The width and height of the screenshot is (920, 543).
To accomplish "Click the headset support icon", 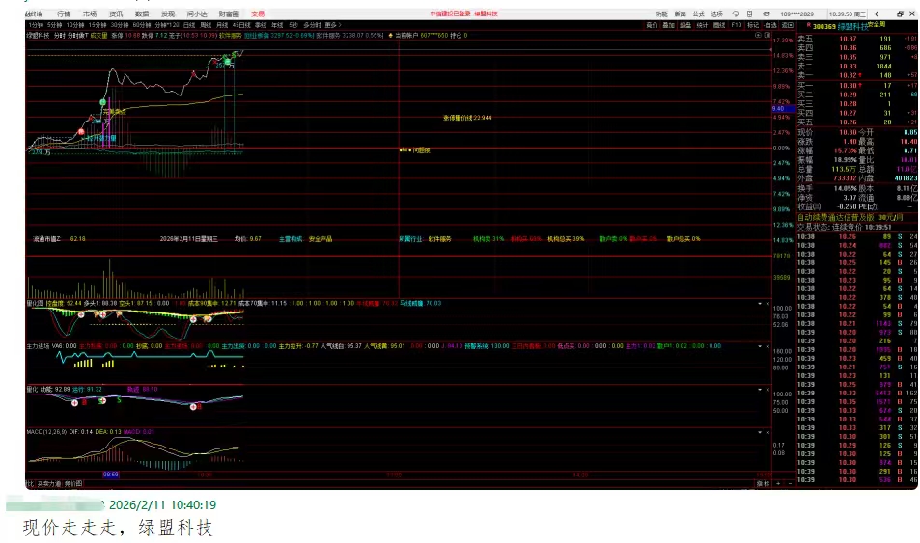I will 736,14.
